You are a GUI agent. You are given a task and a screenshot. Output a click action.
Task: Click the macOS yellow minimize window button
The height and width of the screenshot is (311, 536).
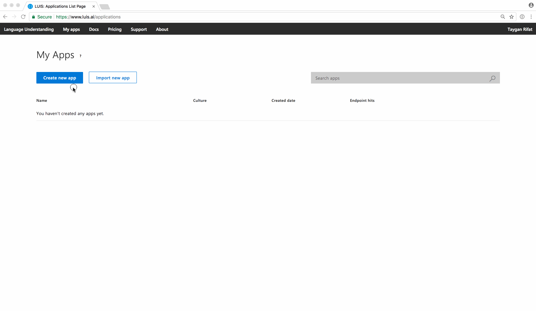pos(12,5)
